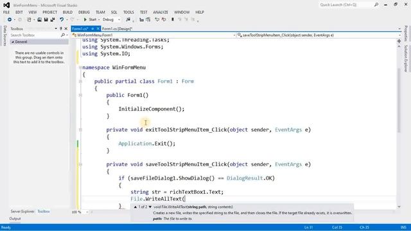Click the decrease indent toolbar icon
Image resolution: width=411 pixels, height=231 pixels.
[x=141, y=20]
